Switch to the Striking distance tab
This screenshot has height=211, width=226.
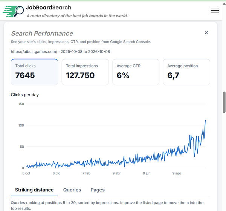point(34,190)
